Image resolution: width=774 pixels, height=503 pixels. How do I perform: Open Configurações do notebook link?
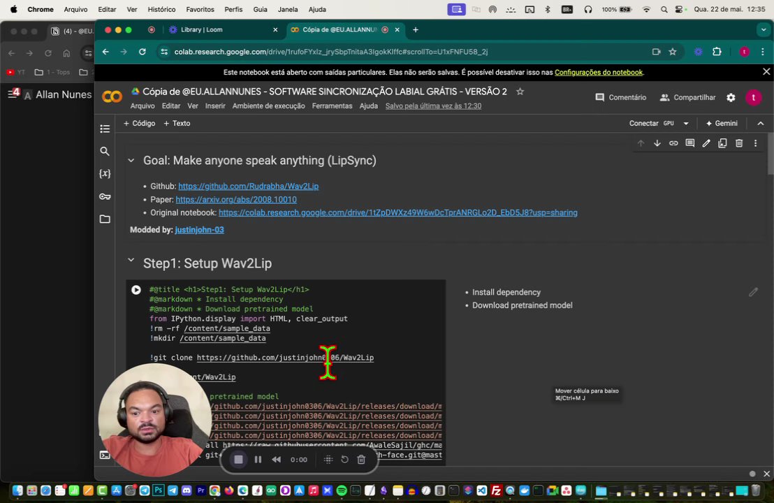coord(599,72)
